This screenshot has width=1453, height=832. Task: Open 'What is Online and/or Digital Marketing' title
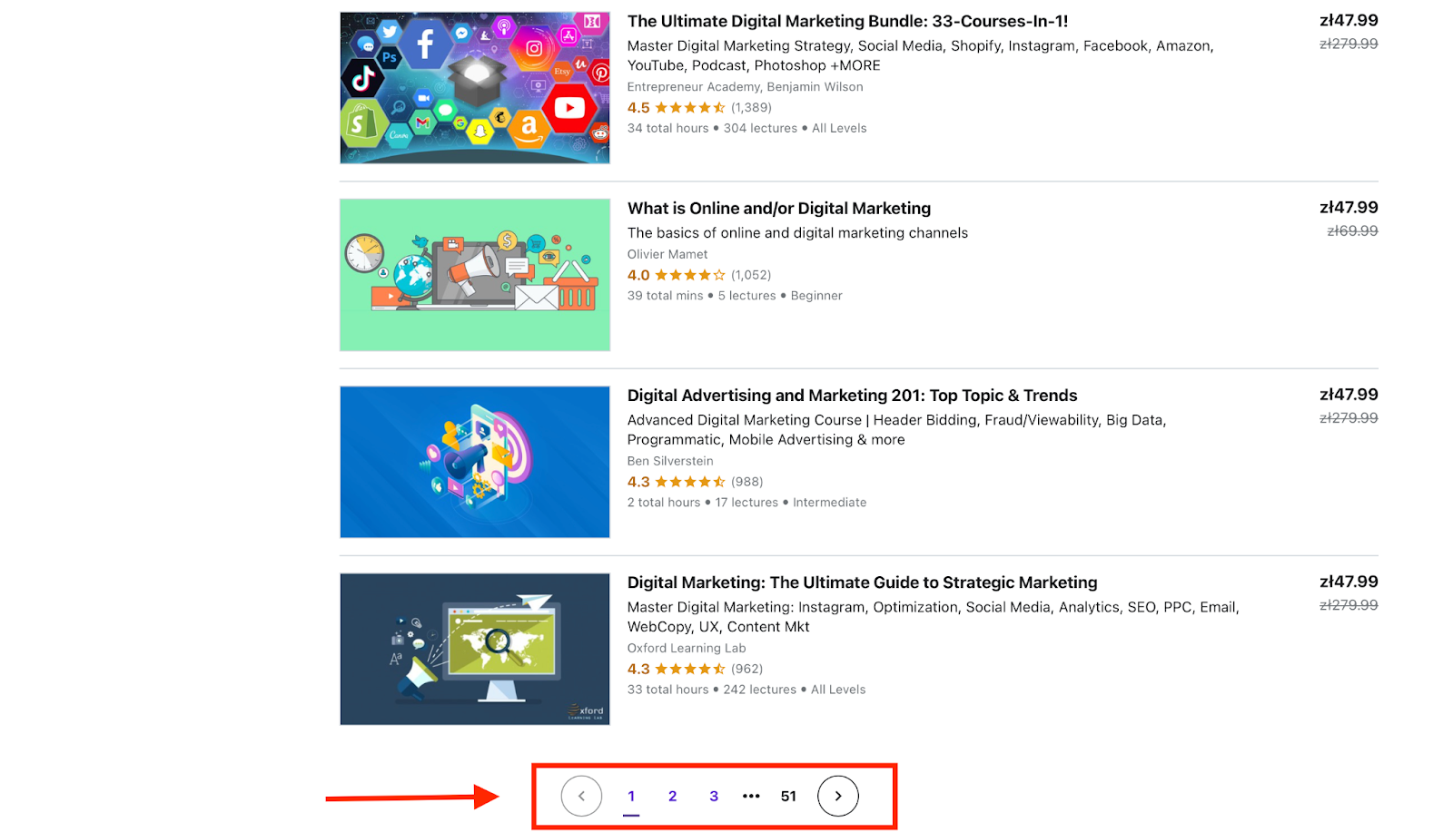pyautogui.click(x=779, y=208)
